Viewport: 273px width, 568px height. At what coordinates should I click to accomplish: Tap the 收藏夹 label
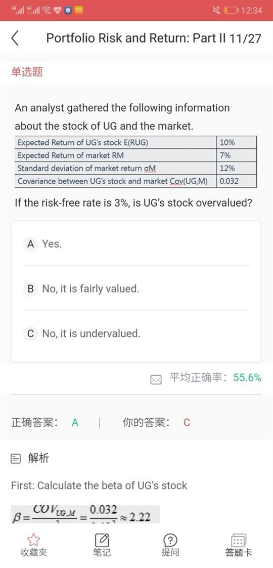pos(34,552)
